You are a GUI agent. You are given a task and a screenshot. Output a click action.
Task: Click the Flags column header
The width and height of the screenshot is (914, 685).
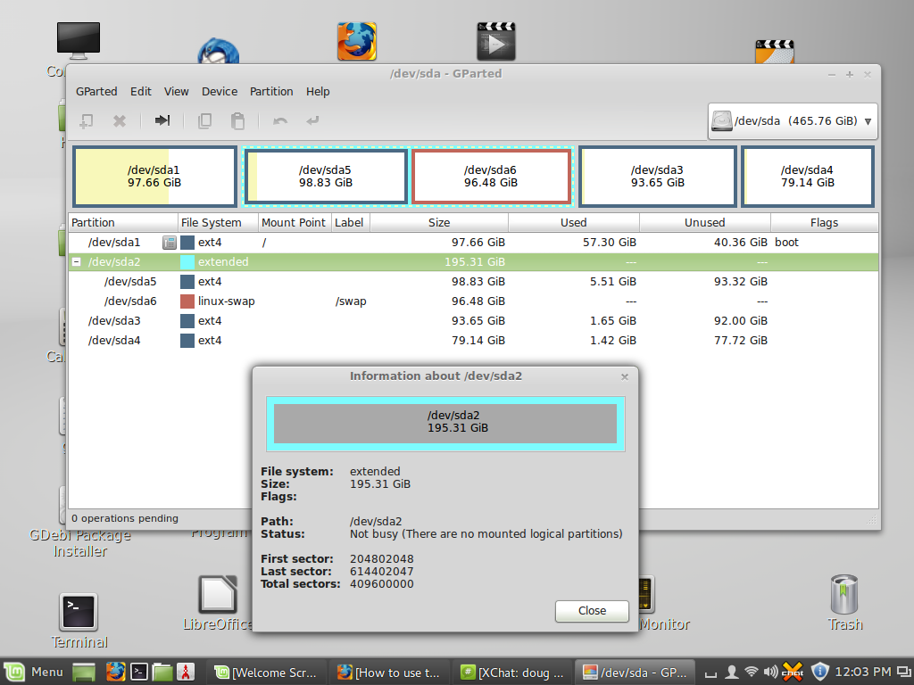click(x=824, y=222)
